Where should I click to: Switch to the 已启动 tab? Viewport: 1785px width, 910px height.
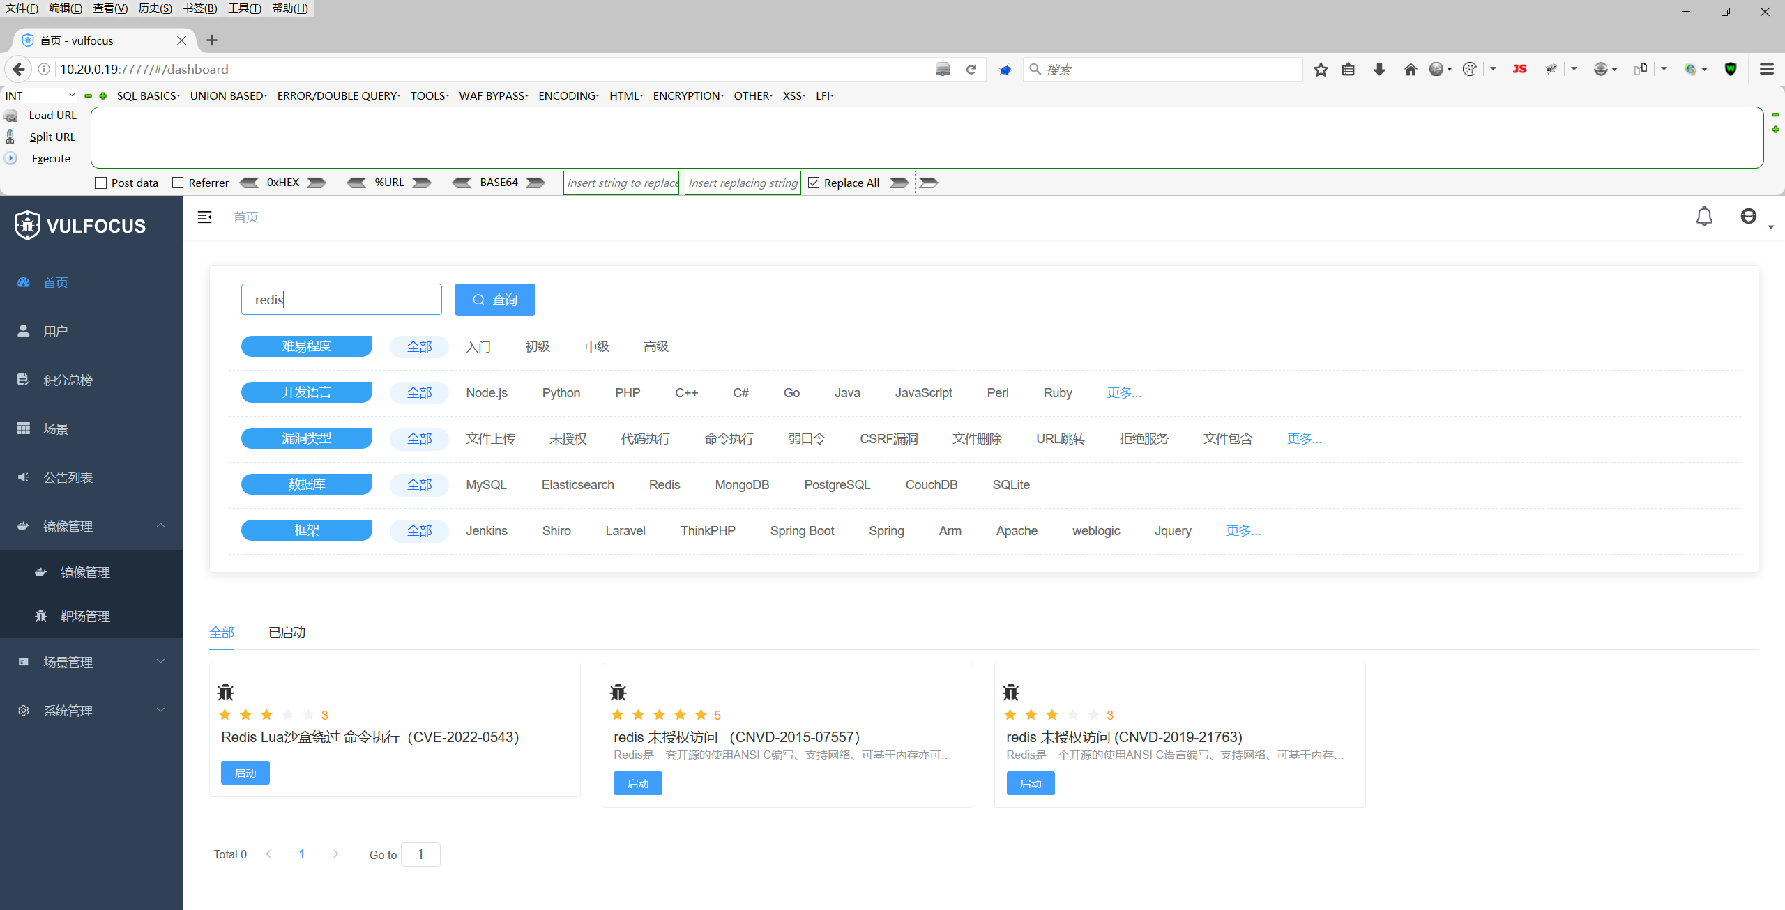(x=287, y=632)
